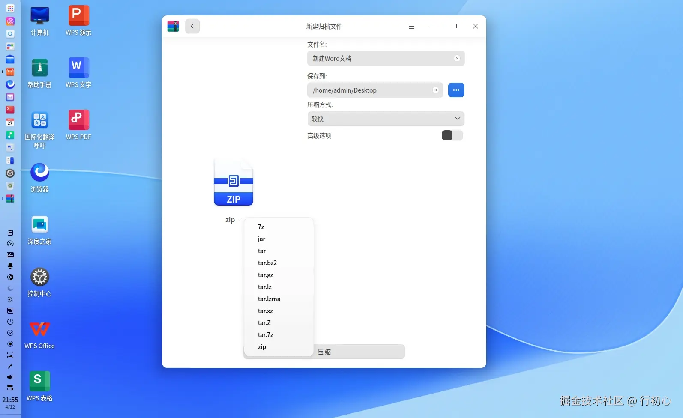Launch the green Music dock icon
The image size is (683, 418).
click(10, 135)
